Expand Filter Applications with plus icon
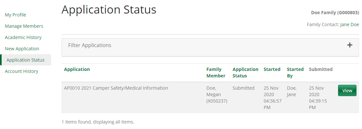Viewport: 362px width, 129px height. pos(350,45)
